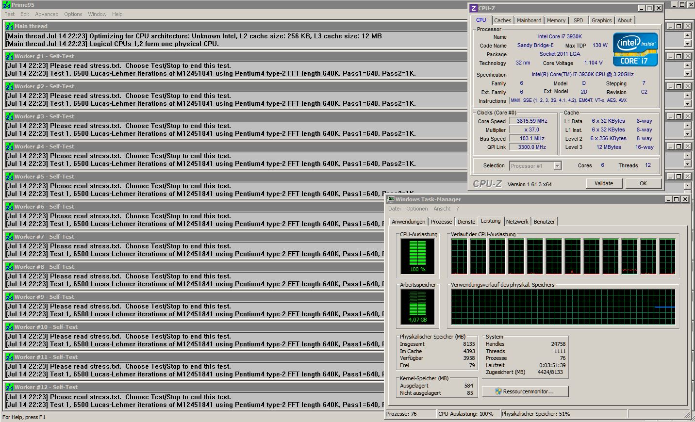Click 'For Help, press F1' status text
The image size is (695, 422).
pos(24,417)
